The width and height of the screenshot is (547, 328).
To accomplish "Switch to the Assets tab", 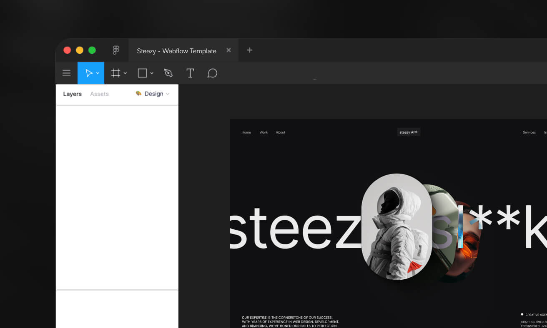I will 99,94.
